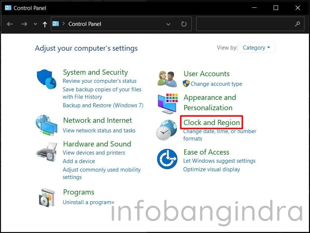
Task: Click View network status and tasks
Action: [x=99, y=131]
